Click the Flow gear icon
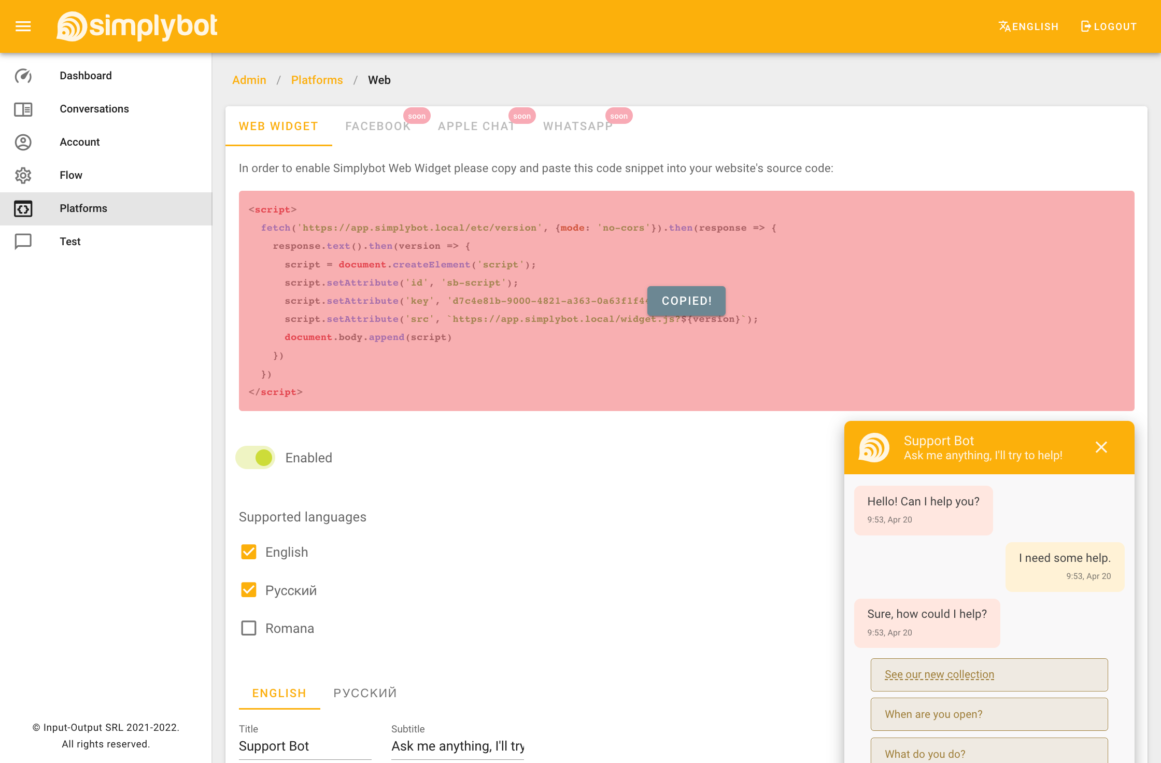The image size is (1161, 763). [23, 175]
